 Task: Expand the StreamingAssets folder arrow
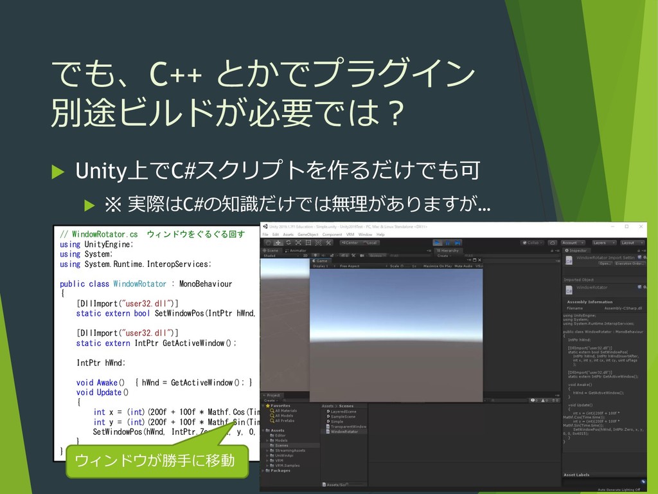coord(267,450)
